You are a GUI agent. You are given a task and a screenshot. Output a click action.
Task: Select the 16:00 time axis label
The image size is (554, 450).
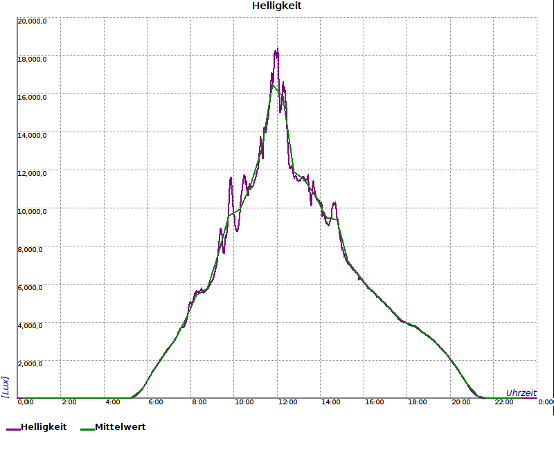pos(374,402)
